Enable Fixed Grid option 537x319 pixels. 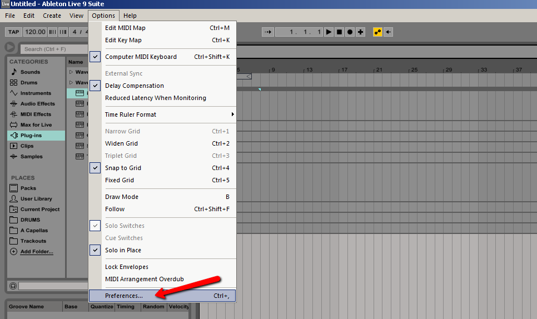163,180
